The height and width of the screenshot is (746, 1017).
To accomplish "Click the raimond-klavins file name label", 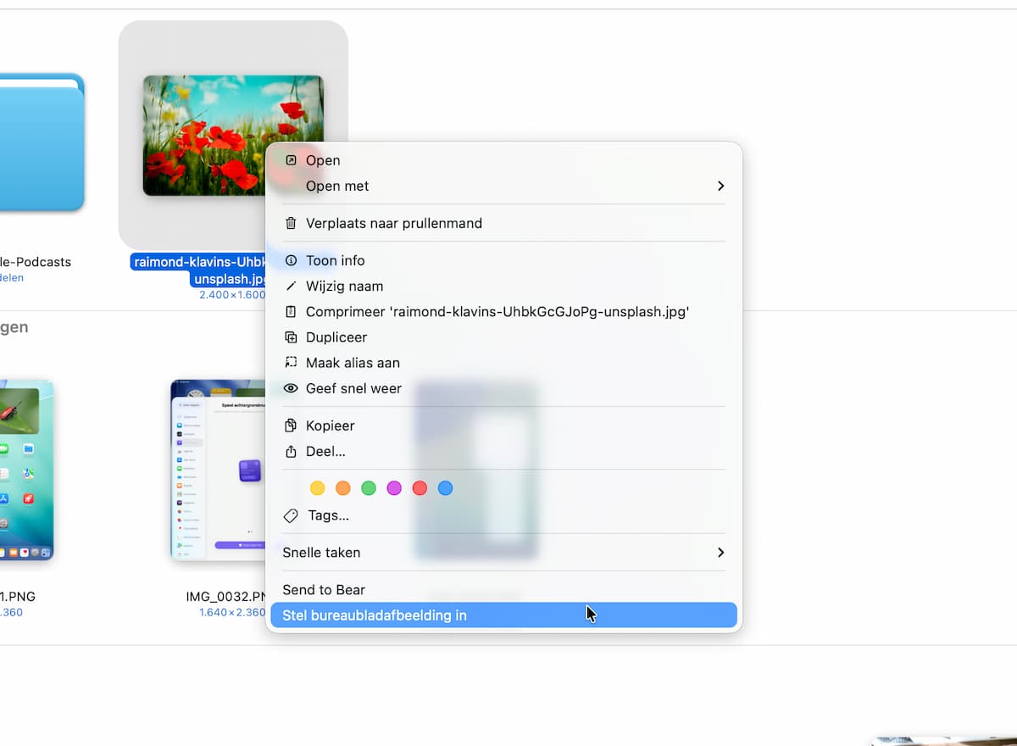I will [200, 270].
